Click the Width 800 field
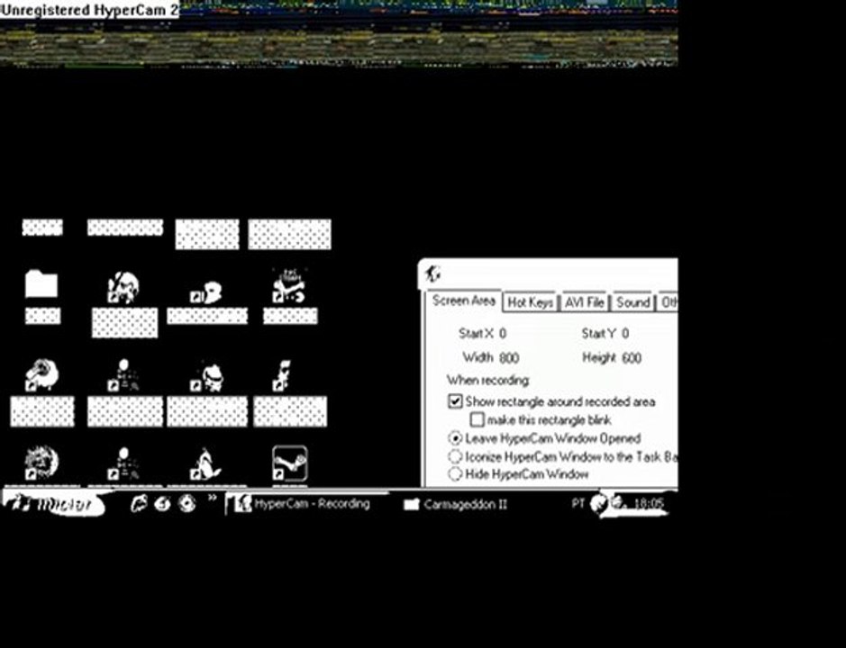This screenshot has height=648, width=846. coord(509,358)
